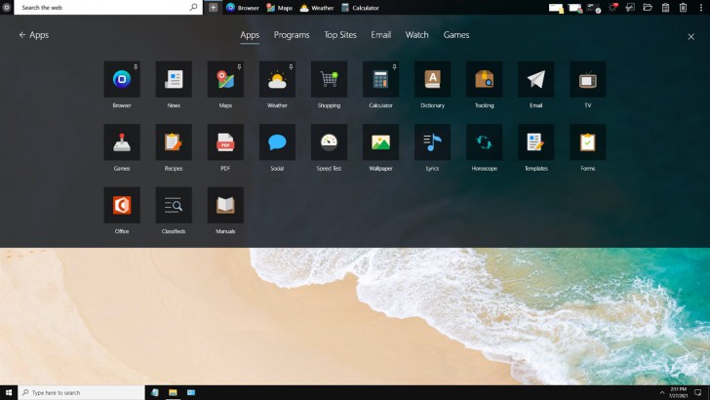This screenshot has height=400, width=710.
Task: Run the Speed Test app
Action: coord(329,142)
